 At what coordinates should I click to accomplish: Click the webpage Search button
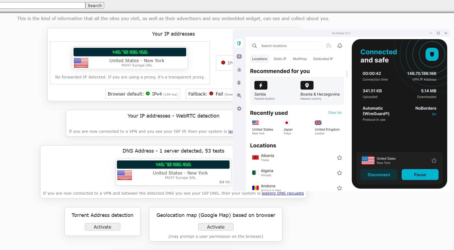click(95, 5)
